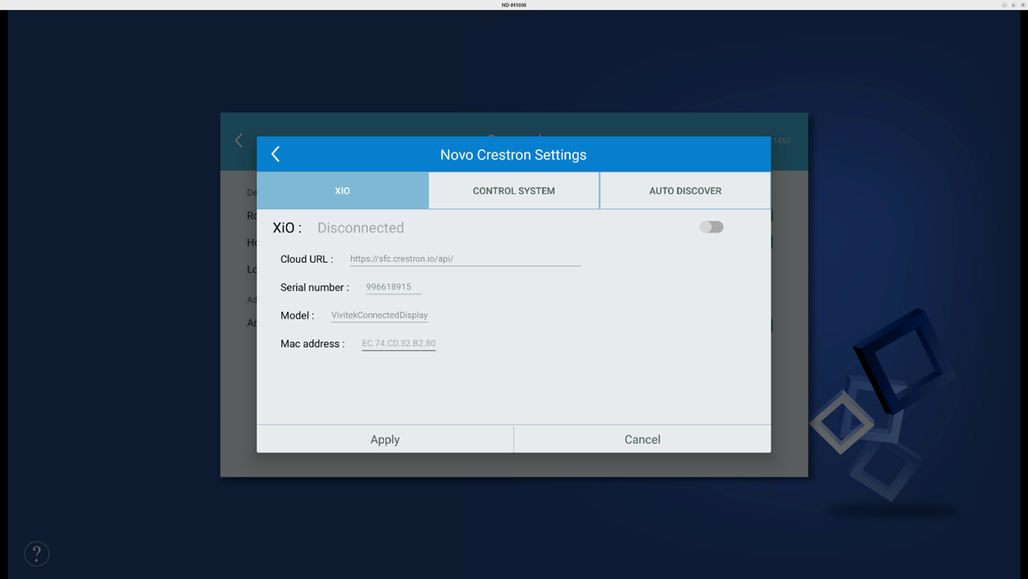This screenshot has width=1028, height=579.
Task: Click the Cloud URL input field
Action: click(465, 259)
